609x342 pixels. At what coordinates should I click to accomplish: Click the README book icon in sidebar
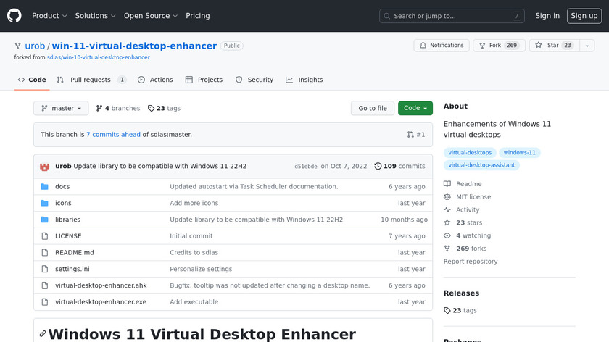tap(448, 184)
